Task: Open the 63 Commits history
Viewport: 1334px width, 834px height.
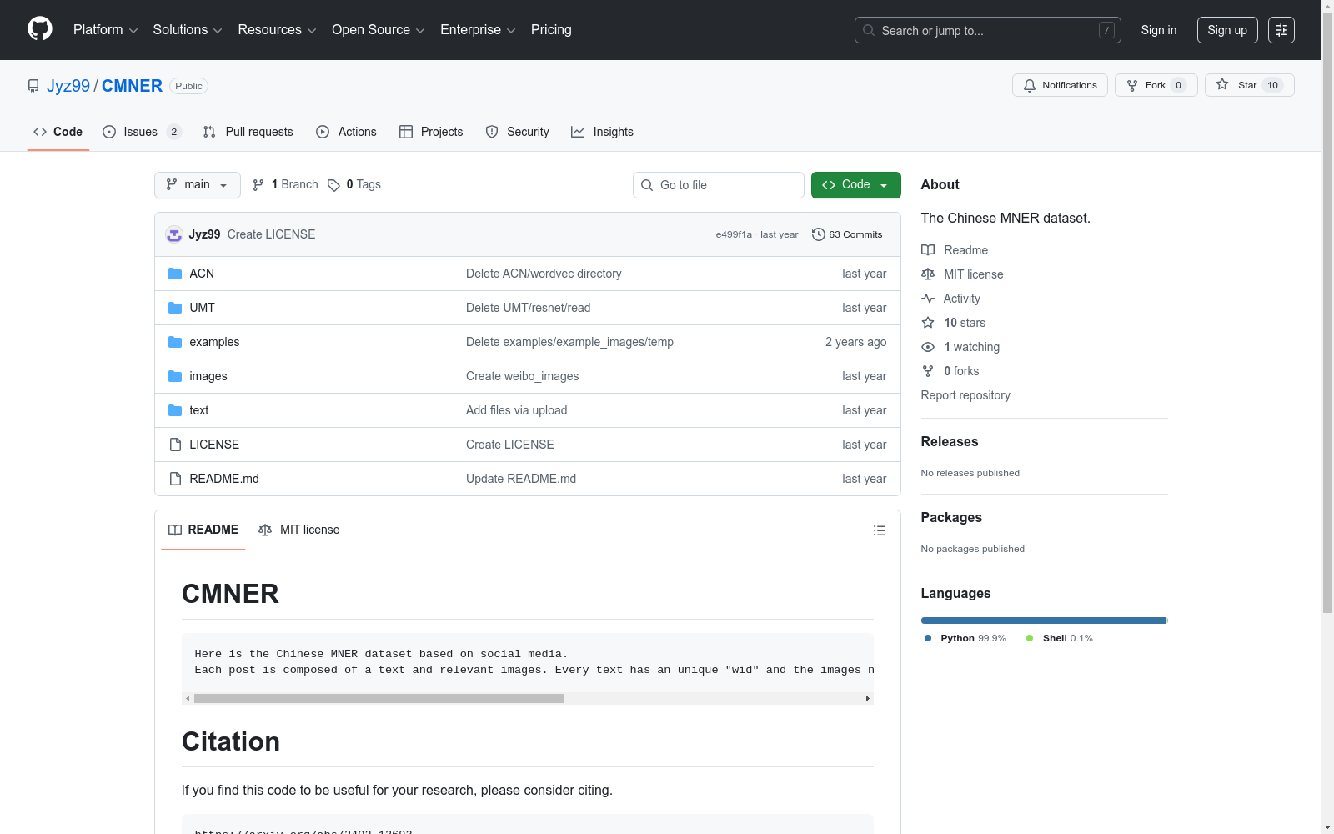Action: (847, 234)
